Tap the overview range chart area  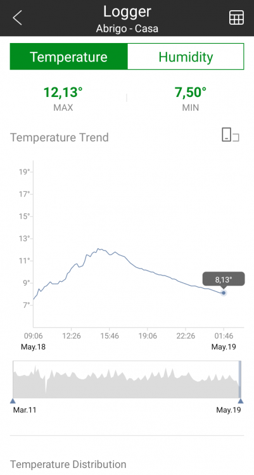click(x=127, y=379)
